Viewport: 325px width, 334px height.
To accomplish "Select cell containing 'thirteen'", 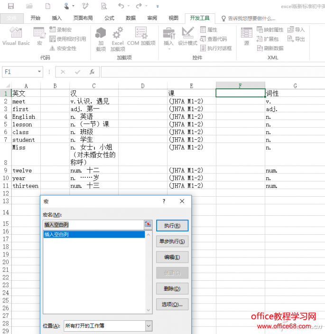I will point(26,186).
